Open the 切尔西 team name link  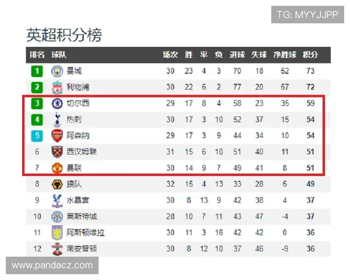coord(78,104)
